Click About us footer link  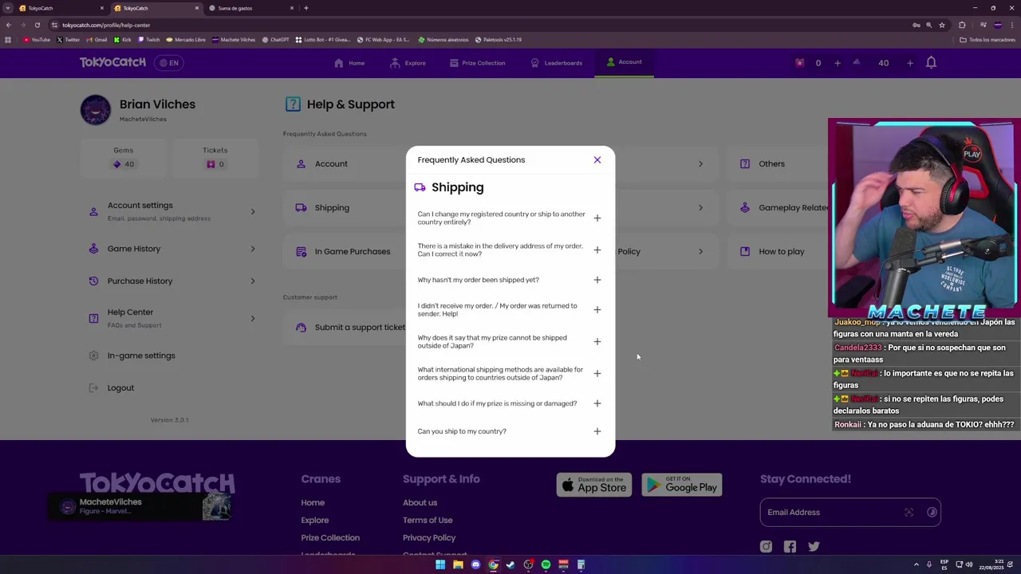(420, 503)
